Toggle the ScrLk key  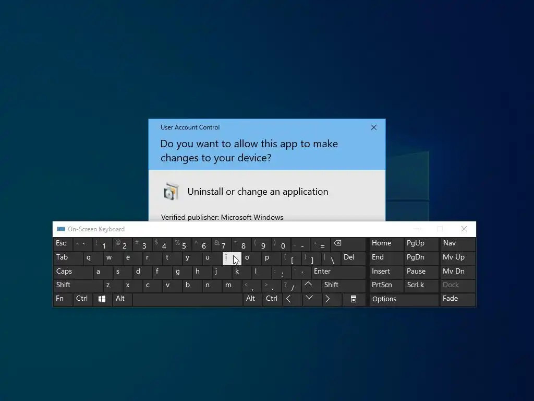coord(421,286)
